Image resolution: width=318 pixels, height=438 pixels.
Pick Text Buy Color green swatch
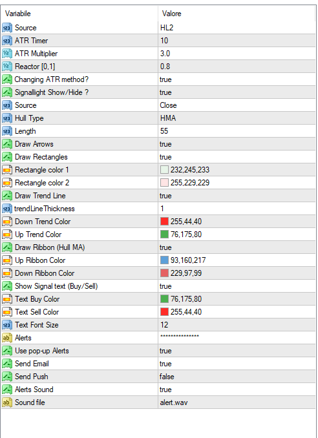pyautogui.click(x=164, y=299)
